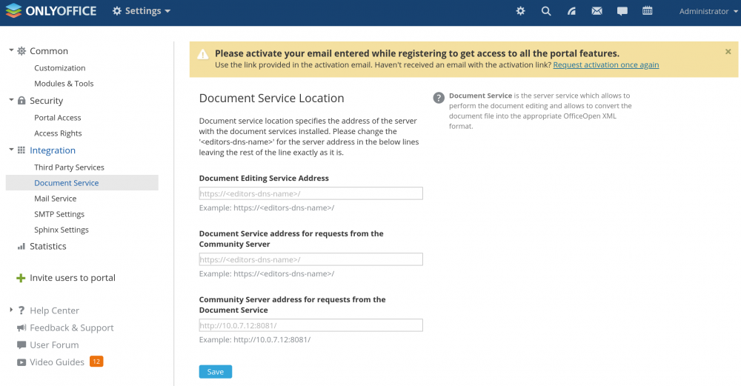
Task: Open the Settings module dropdown
Action: point(142,11)
